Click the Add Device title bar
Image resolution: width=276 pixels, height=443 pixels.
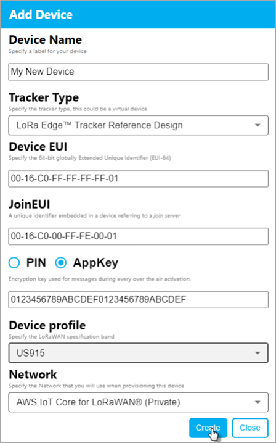138,14
